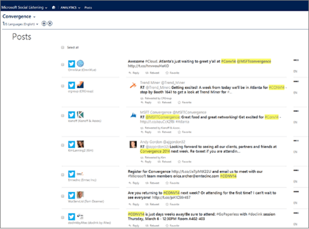Screen dimensions: 309x229
Task: Open more options for Andy Gordon retweet
Action: [x=296, y=141]
